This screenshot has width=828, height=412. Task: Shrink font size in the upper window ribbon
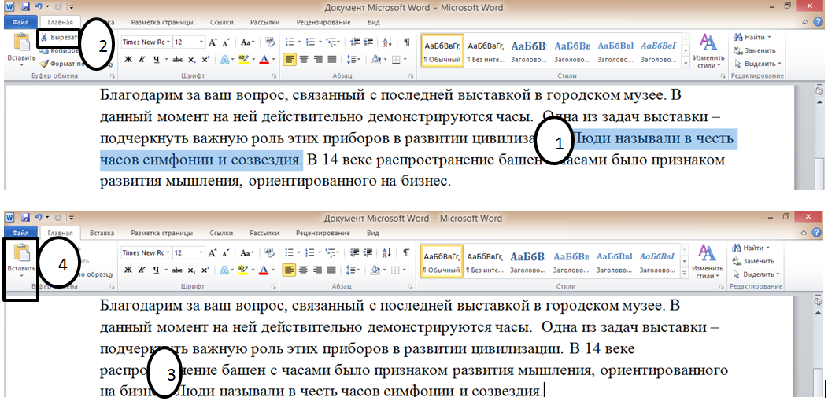coord(226,42)
